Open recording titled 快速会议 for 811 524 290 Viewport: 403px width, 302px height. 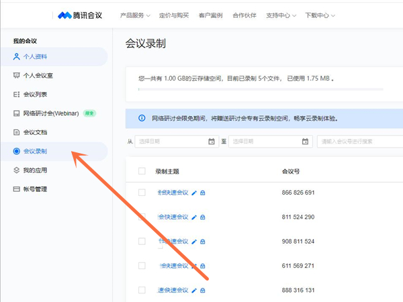(173, 217)
